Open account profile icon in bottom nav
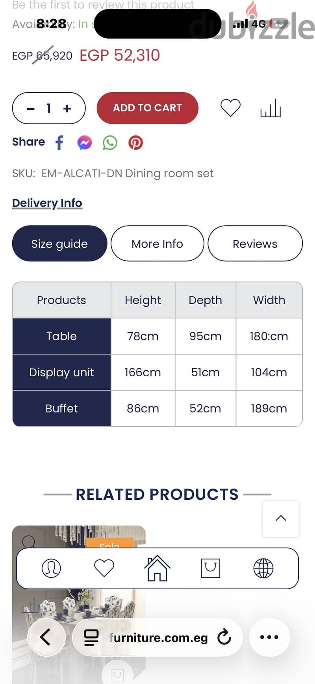The height and width of the screenshot is (684, 315). [x=51, y=568]
